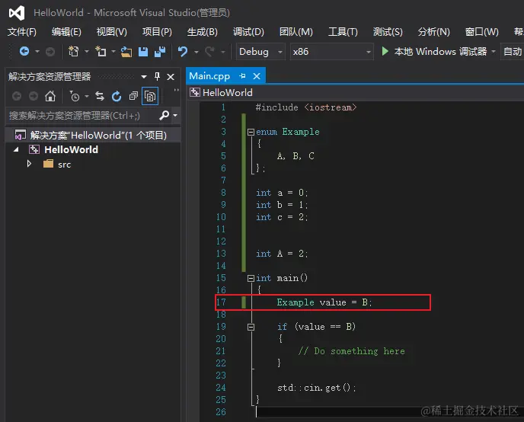The height and width of the screenshot is (422, 524).
Task: Click the navigate backward toolbar icon
Action: click(x=24, y=52)
